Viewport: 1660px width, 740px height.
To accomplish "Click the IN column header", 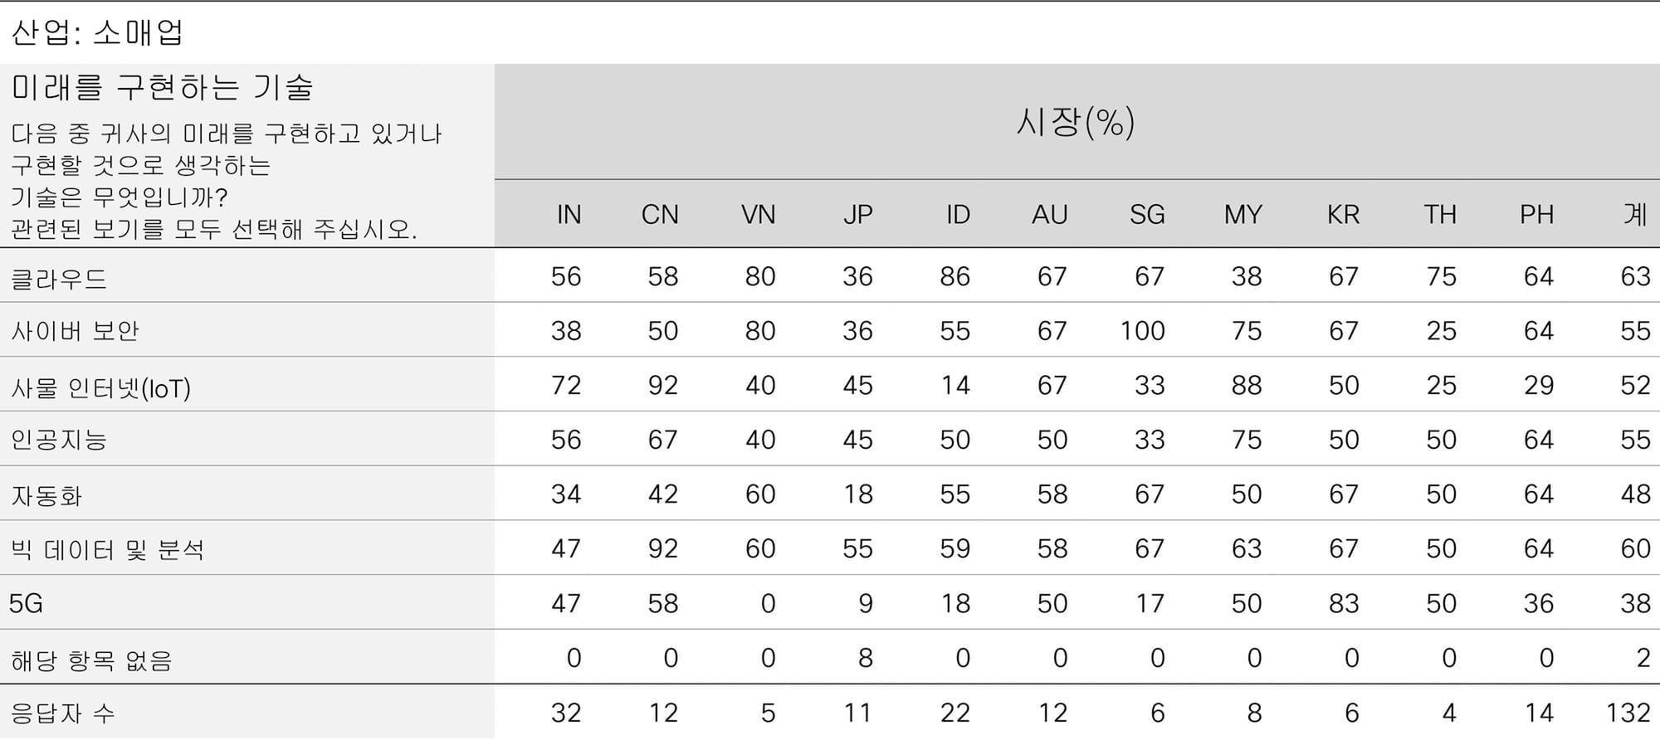I will tap(569, 215).
